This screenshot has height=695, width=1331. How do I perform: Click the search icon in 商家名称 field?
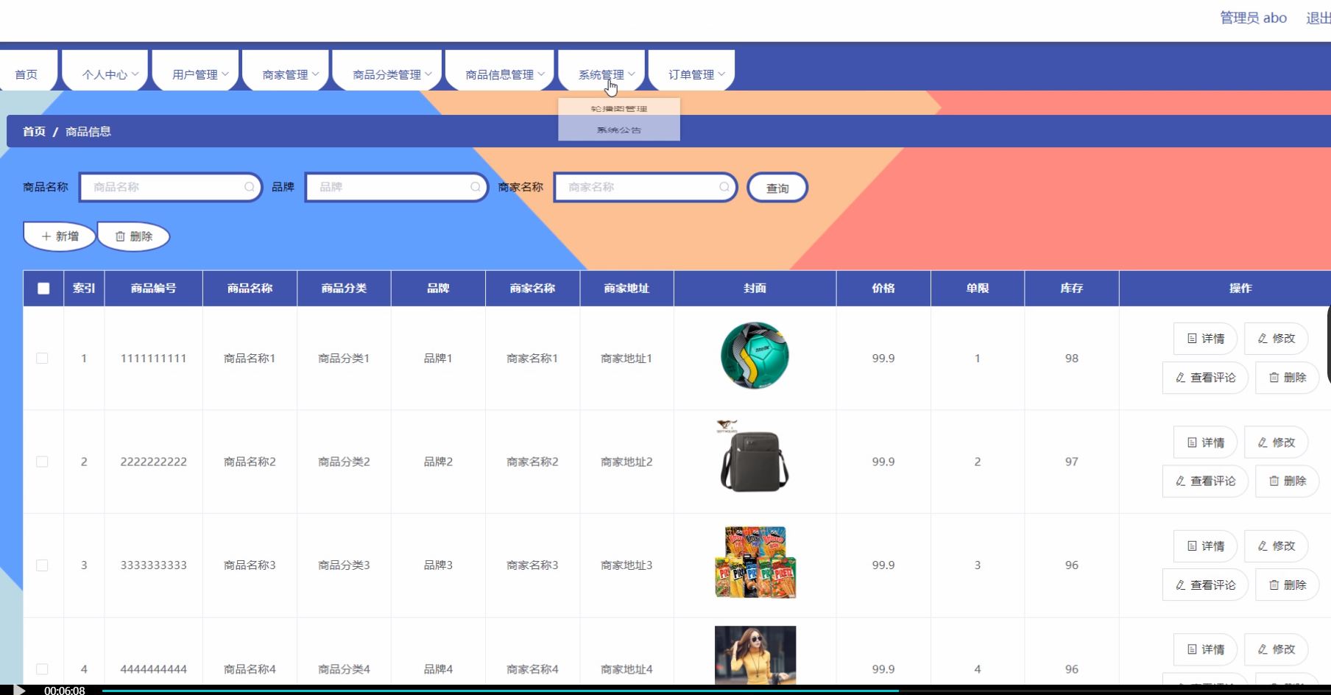724,187
